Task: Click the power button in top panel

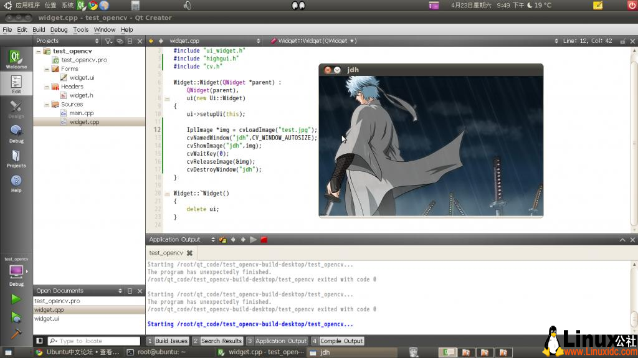Action: [x=632, y=5]
